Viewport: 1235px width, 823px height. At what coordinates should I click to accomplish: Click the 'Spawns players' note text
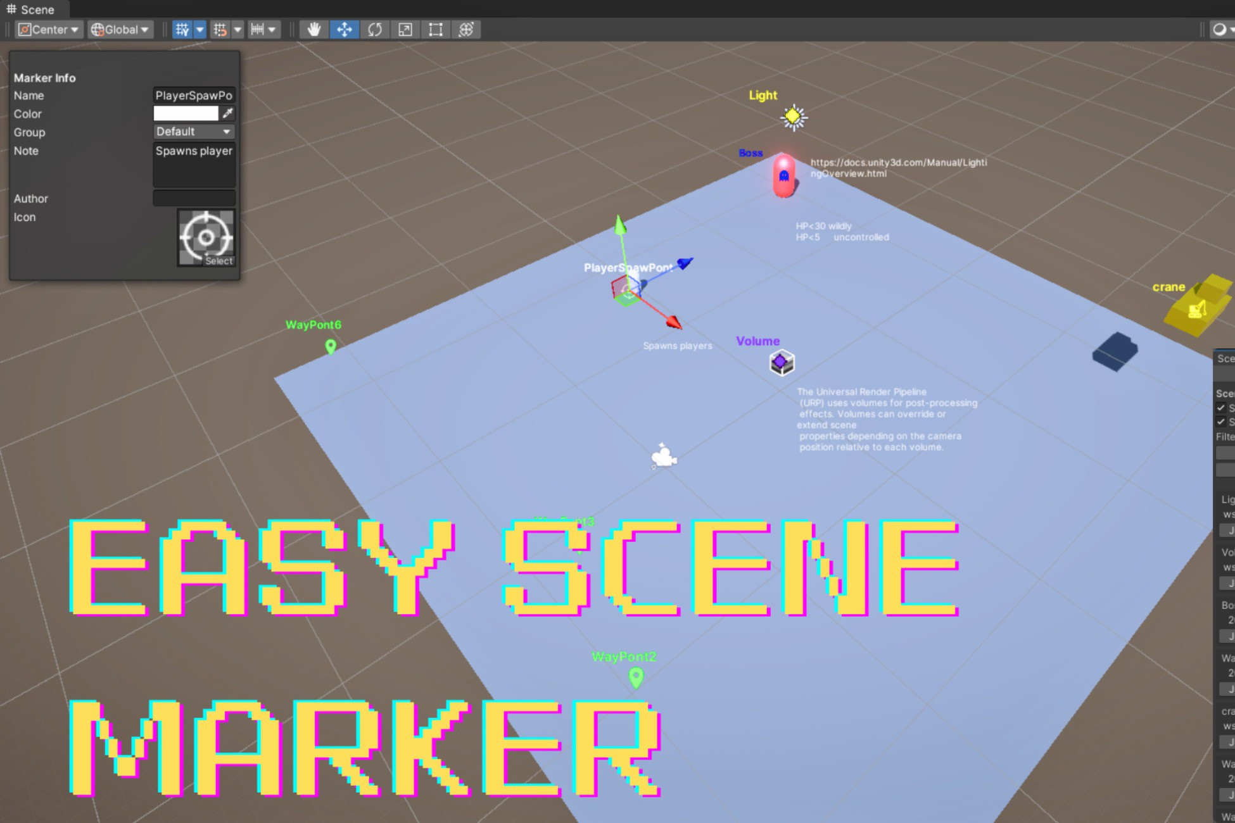click(677, 346)
